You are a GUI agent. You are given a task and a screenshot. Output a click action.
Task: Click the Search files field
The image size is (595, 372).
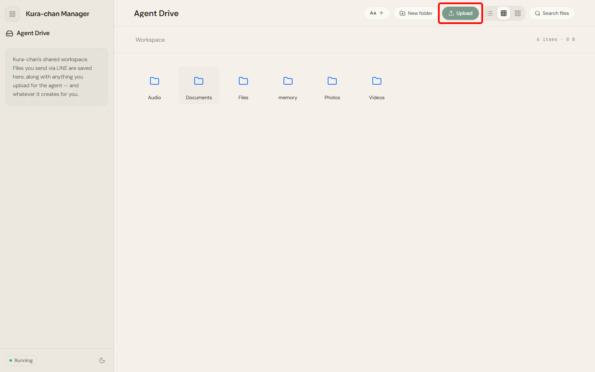552,13
